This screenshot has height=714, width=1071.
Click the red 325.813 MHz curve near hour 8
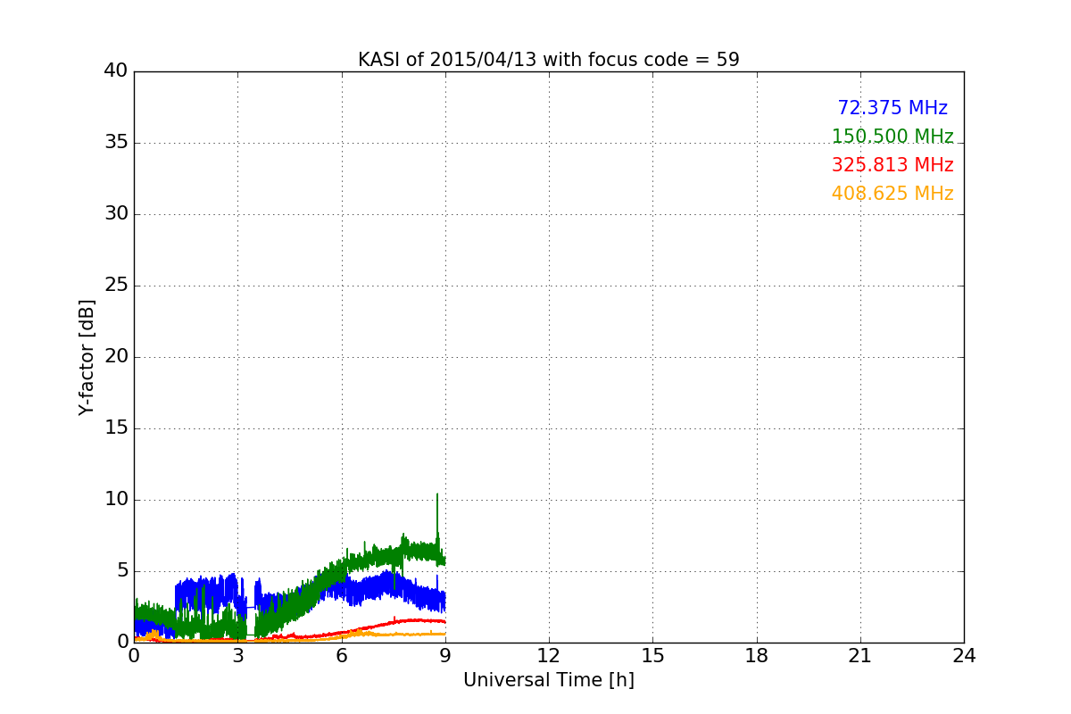pyautogui.click(x=411, y=620)
